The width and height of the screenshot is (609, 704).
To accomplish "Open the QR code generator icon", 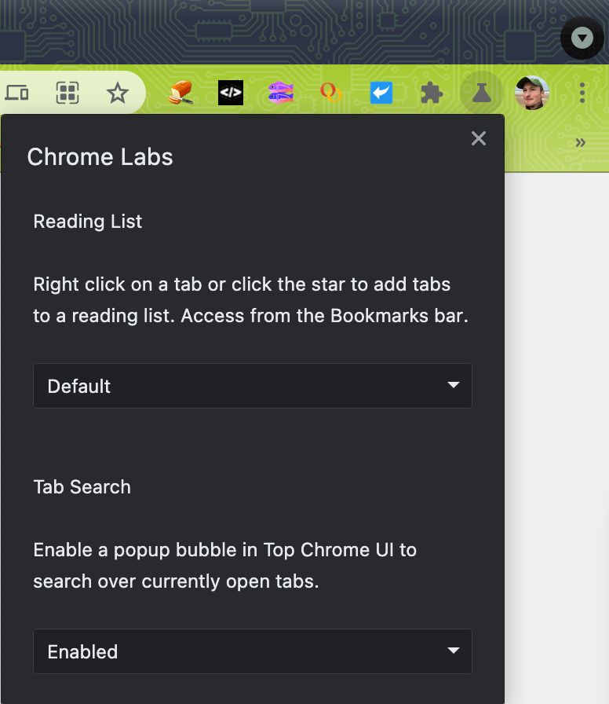I will pyautogui.click(x=67, y=93).
